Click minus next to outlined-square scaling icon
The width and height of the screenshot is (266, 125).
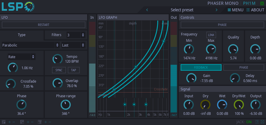32,122
